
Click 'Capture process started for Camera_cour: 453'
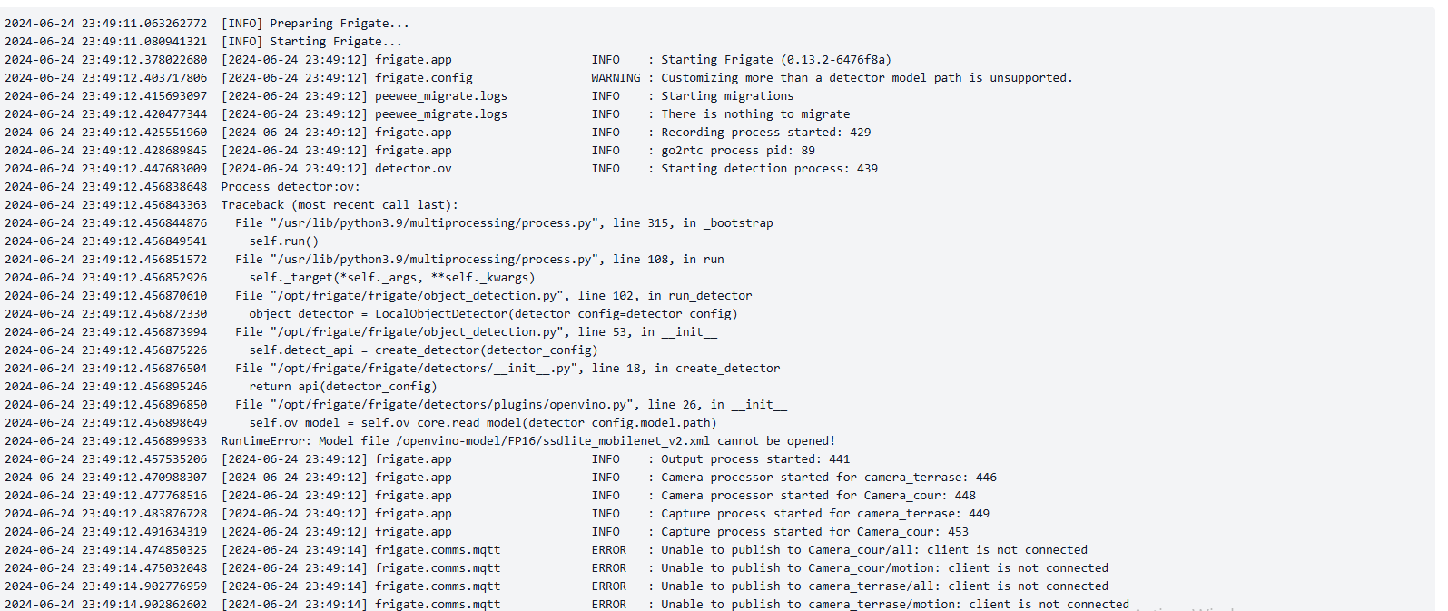pos(814,532)
